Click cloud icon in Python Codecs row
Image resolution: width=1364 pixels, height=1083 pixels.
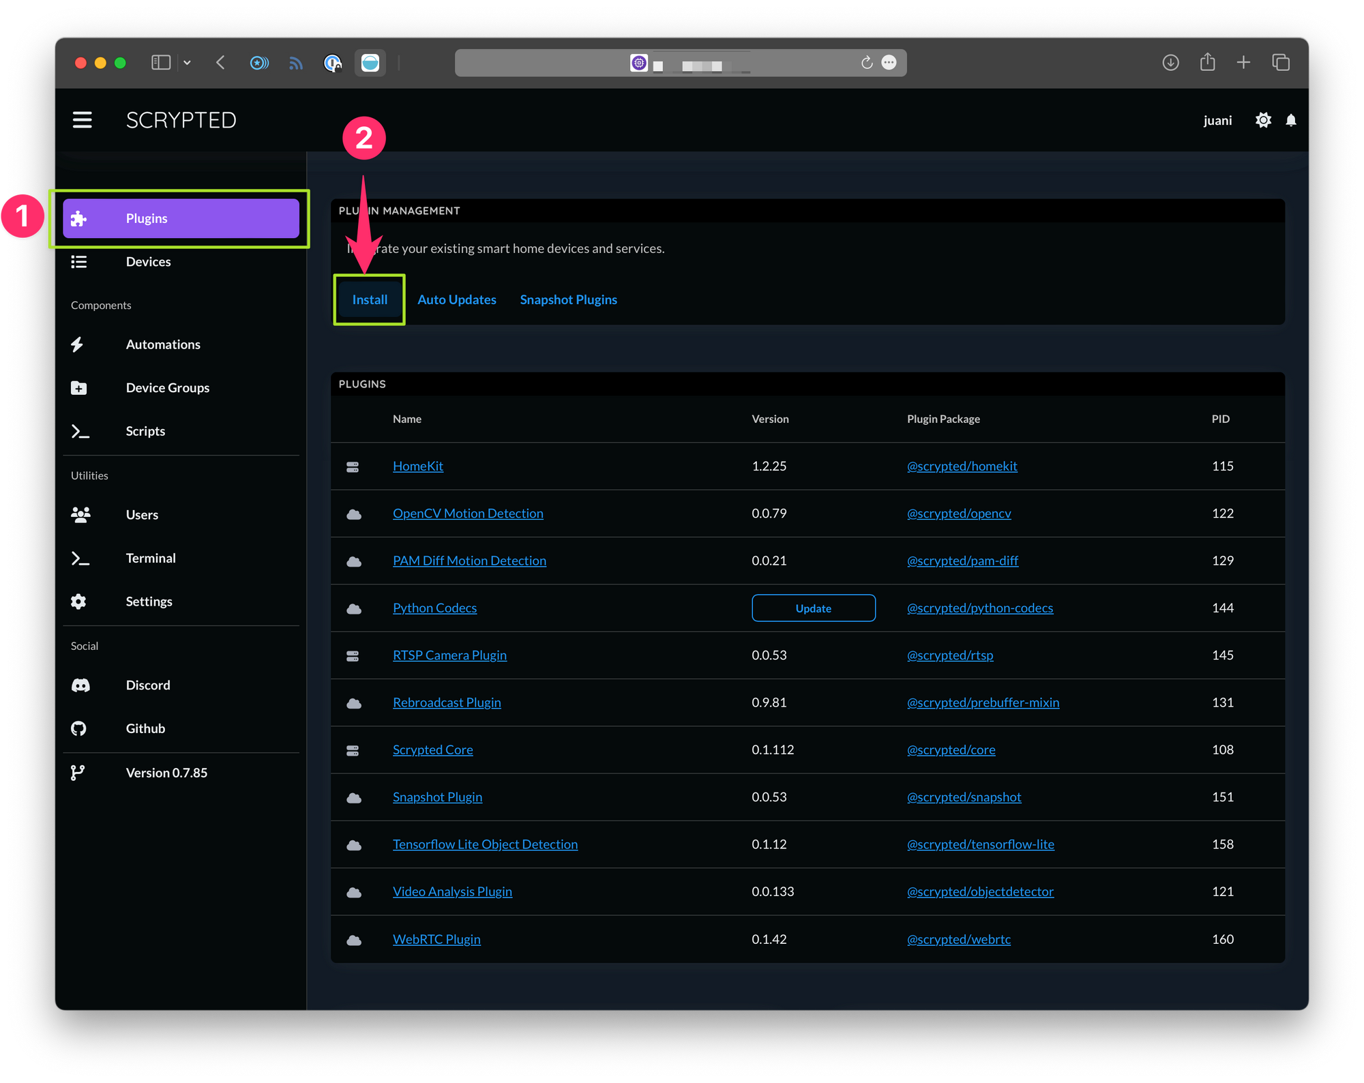[354, 609]
